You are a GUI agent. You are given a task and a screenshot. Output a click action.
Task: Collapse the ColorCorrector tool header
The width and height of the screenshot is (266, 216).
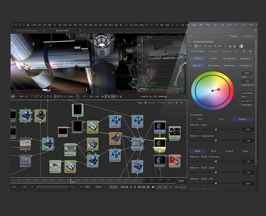coord(189,42)
